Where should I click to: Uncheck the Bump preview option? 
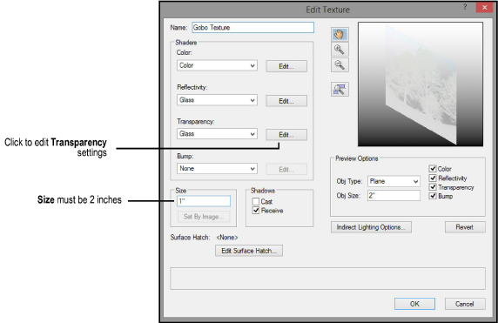click(x=433, y=196)
